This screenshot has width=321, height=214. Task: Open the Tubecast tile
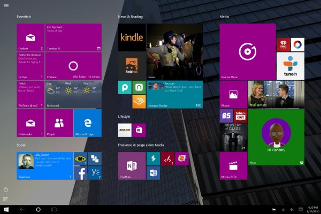[241, 116]
